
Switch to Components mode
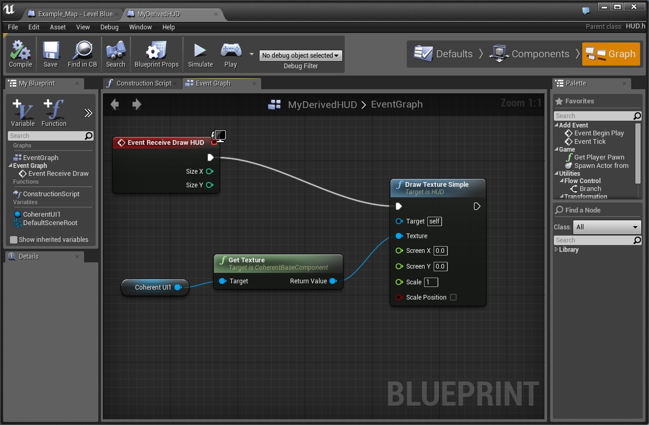coord(529,54)
